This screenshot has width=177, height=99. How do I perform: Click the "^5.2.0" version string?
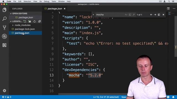click(x=94, y=75)
